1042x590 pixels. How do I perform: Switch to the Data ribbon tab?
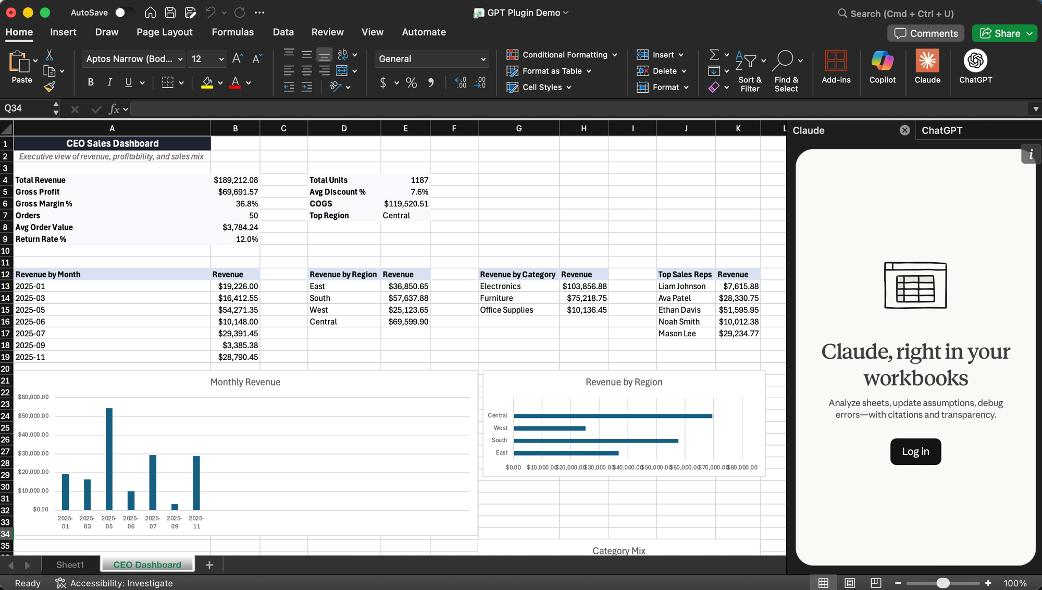click(x=283, y=32)
